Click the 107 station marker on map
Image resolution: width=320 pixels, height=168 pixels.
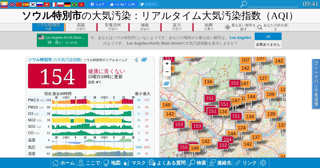coord(245,60)
